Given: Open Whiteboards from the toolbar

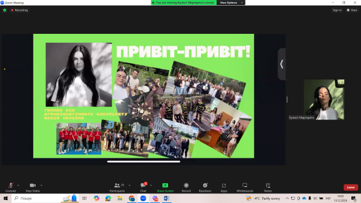Looking at the screenshot, I should [x=245, y=187].
